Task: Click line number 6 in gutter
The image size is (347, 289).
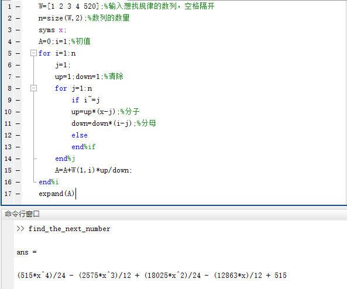Action: tap(9, 65)
